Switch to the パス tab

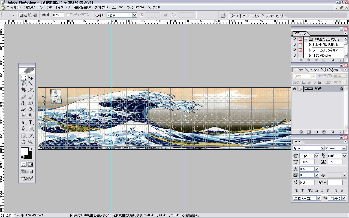pos(326,70)
